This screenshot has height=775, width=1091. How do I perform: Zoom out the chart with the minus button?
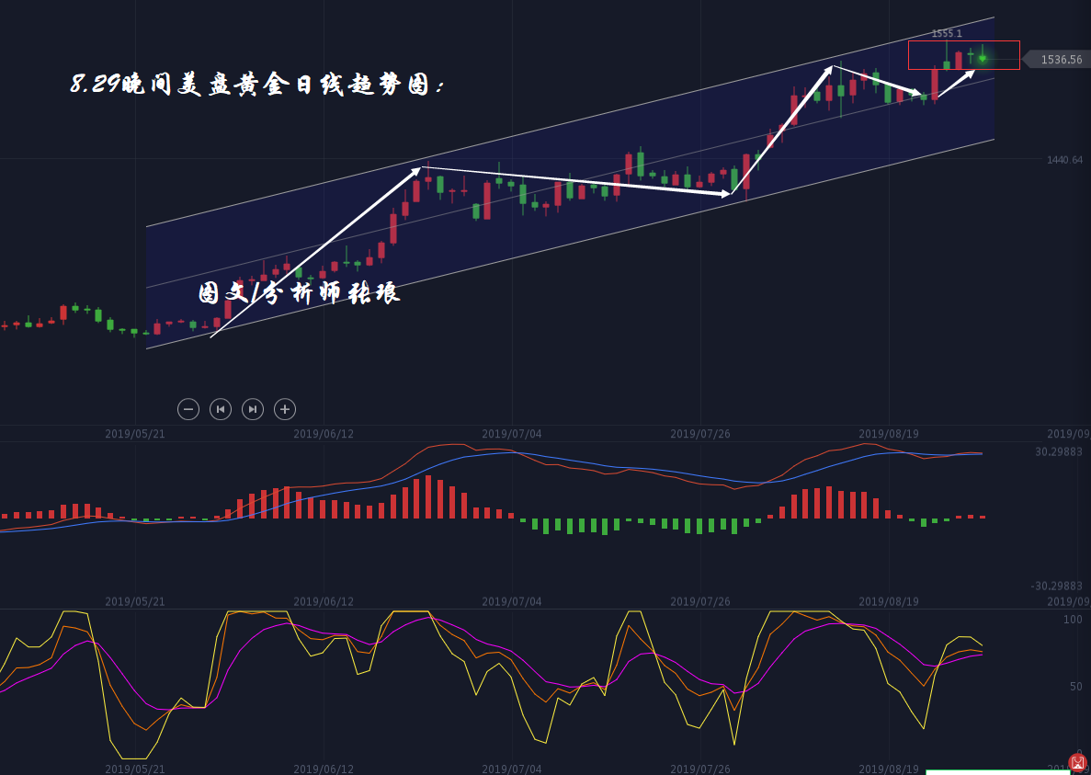[188, 409]
